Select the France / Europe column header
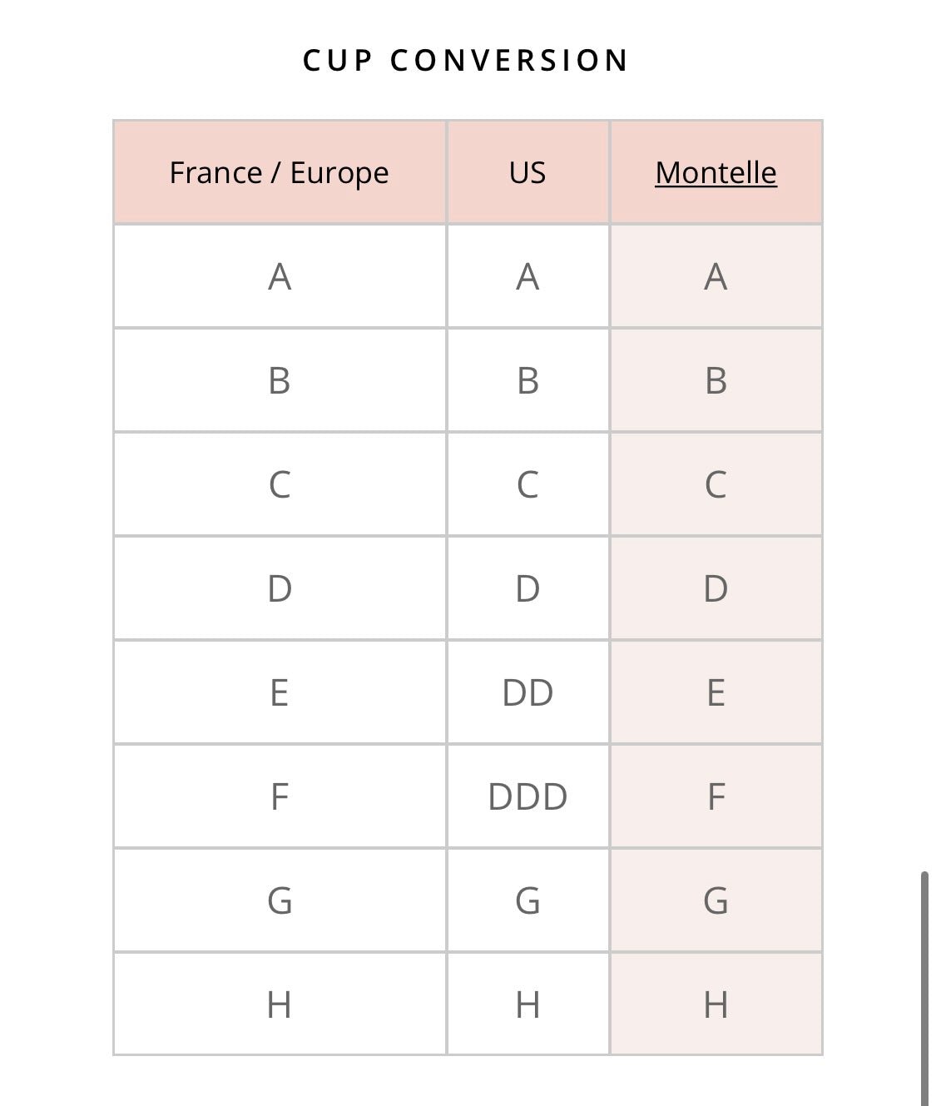 (280, 172)
